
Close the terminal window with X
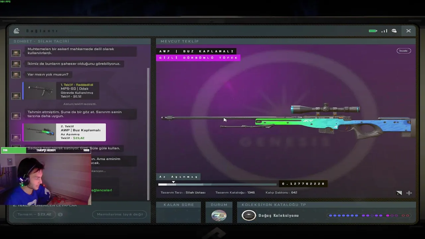[408, 31]
